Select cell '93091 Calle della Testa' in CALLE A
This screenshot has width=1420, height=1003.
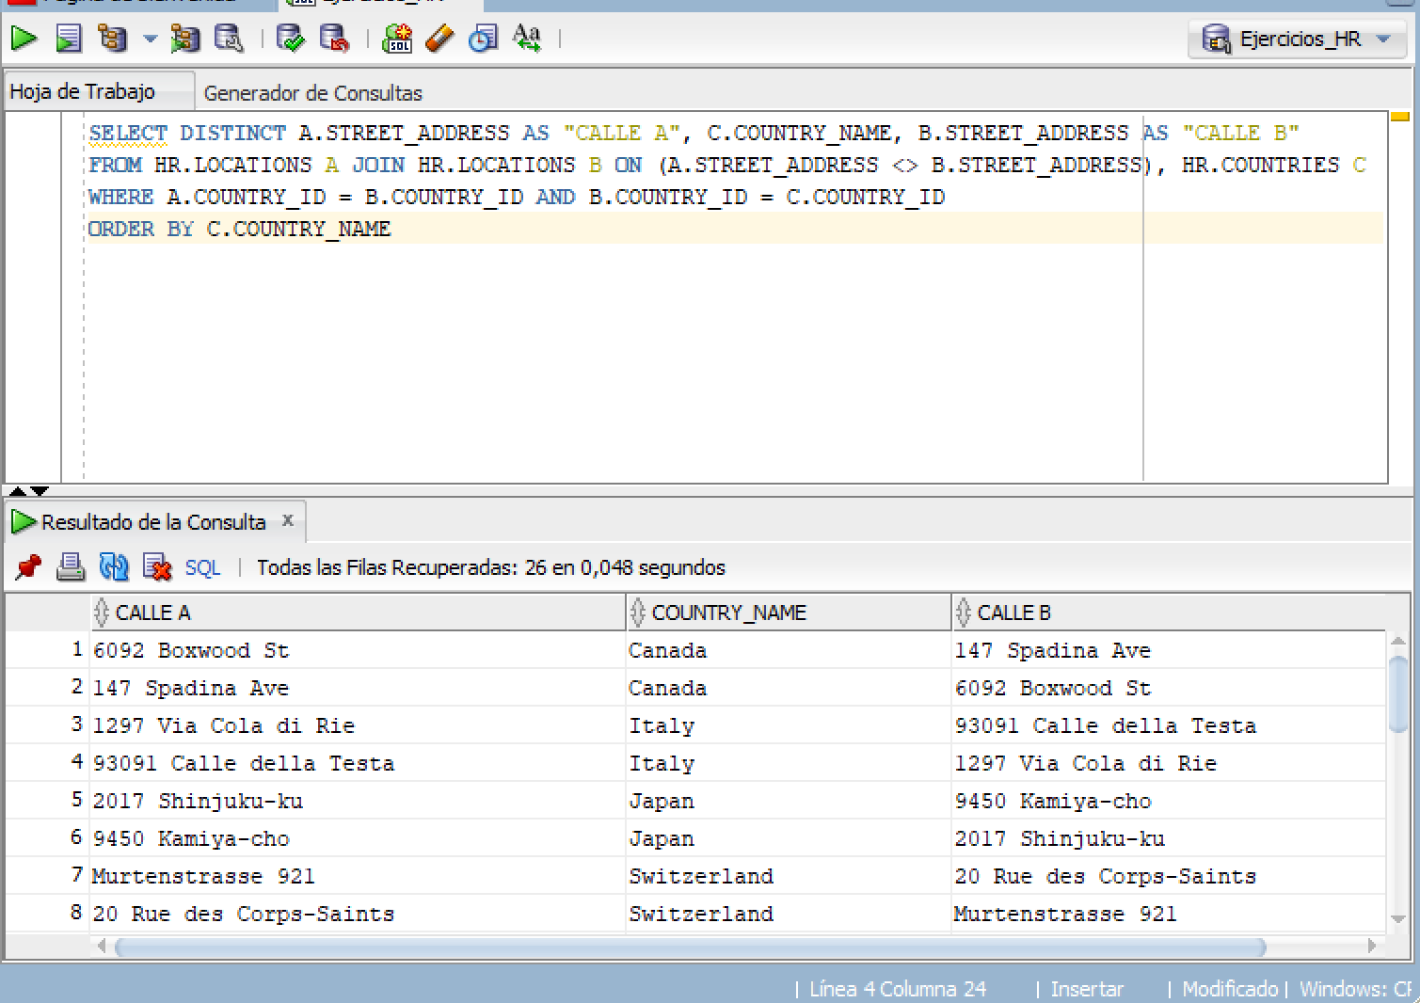click(x=358, y=763)
